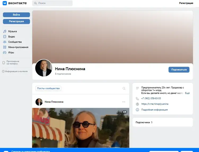Screen dimensions: 199x152
Task: Click the phone handset icon
Action: tap(137, 98)
